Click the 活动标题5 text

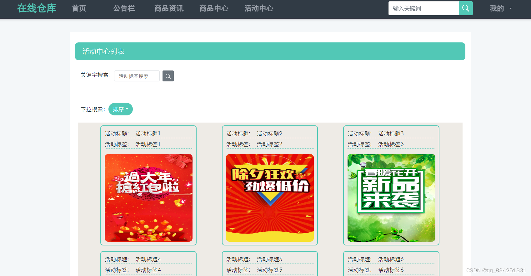click(269, 259)
